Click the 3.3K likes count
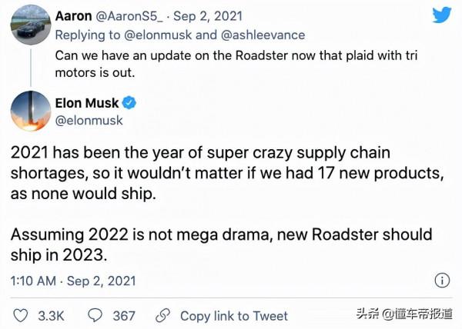The width and height of the screenshot is (462, 329). [50, 316]
